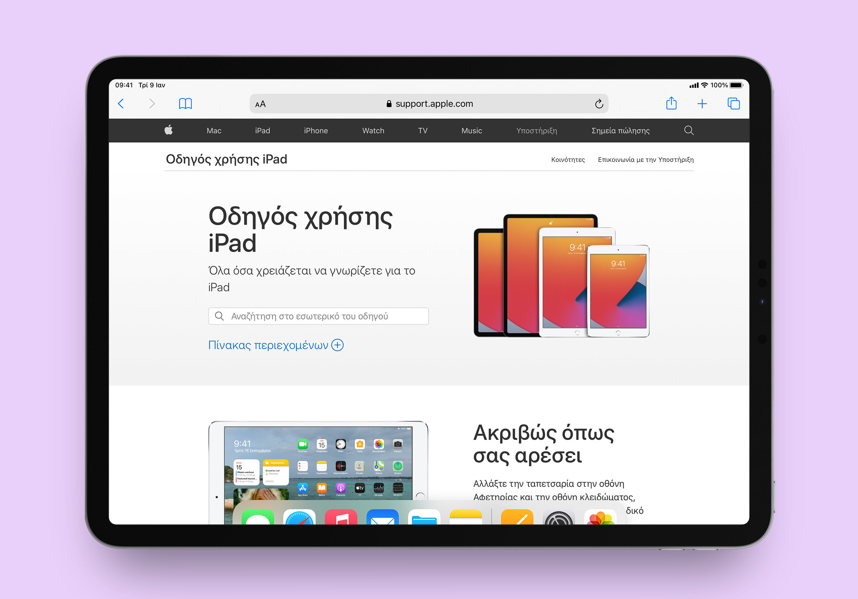Viewport: 858px width, 599px height.
Task: Reload the page with the refresh icon
Action: (599, 103)
